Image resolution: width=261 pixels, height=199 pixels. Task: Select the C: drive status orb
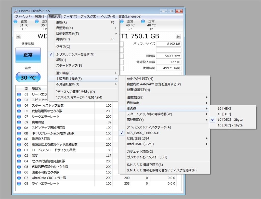point(16,21)
